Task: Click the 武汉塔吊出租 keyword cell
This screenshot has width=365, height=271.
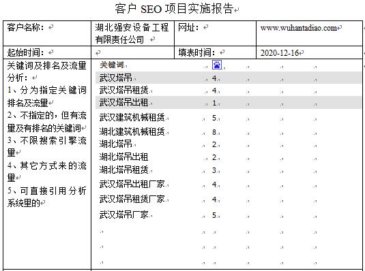Action: click(123, 103)
